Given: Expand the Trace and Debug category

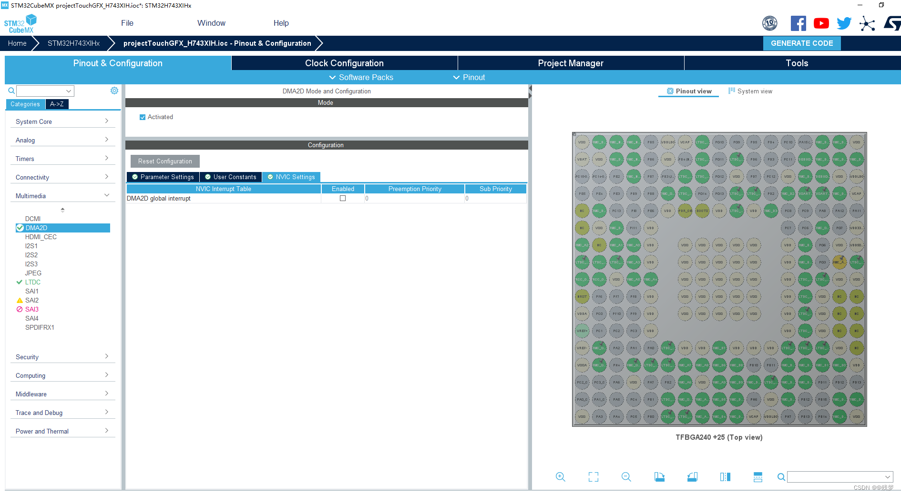Looking at the screenshot, I should (x=62, y=413).
